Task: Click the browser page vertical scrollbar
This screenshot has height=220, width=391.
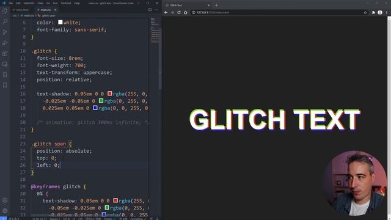Action: [x=389, y=117]
